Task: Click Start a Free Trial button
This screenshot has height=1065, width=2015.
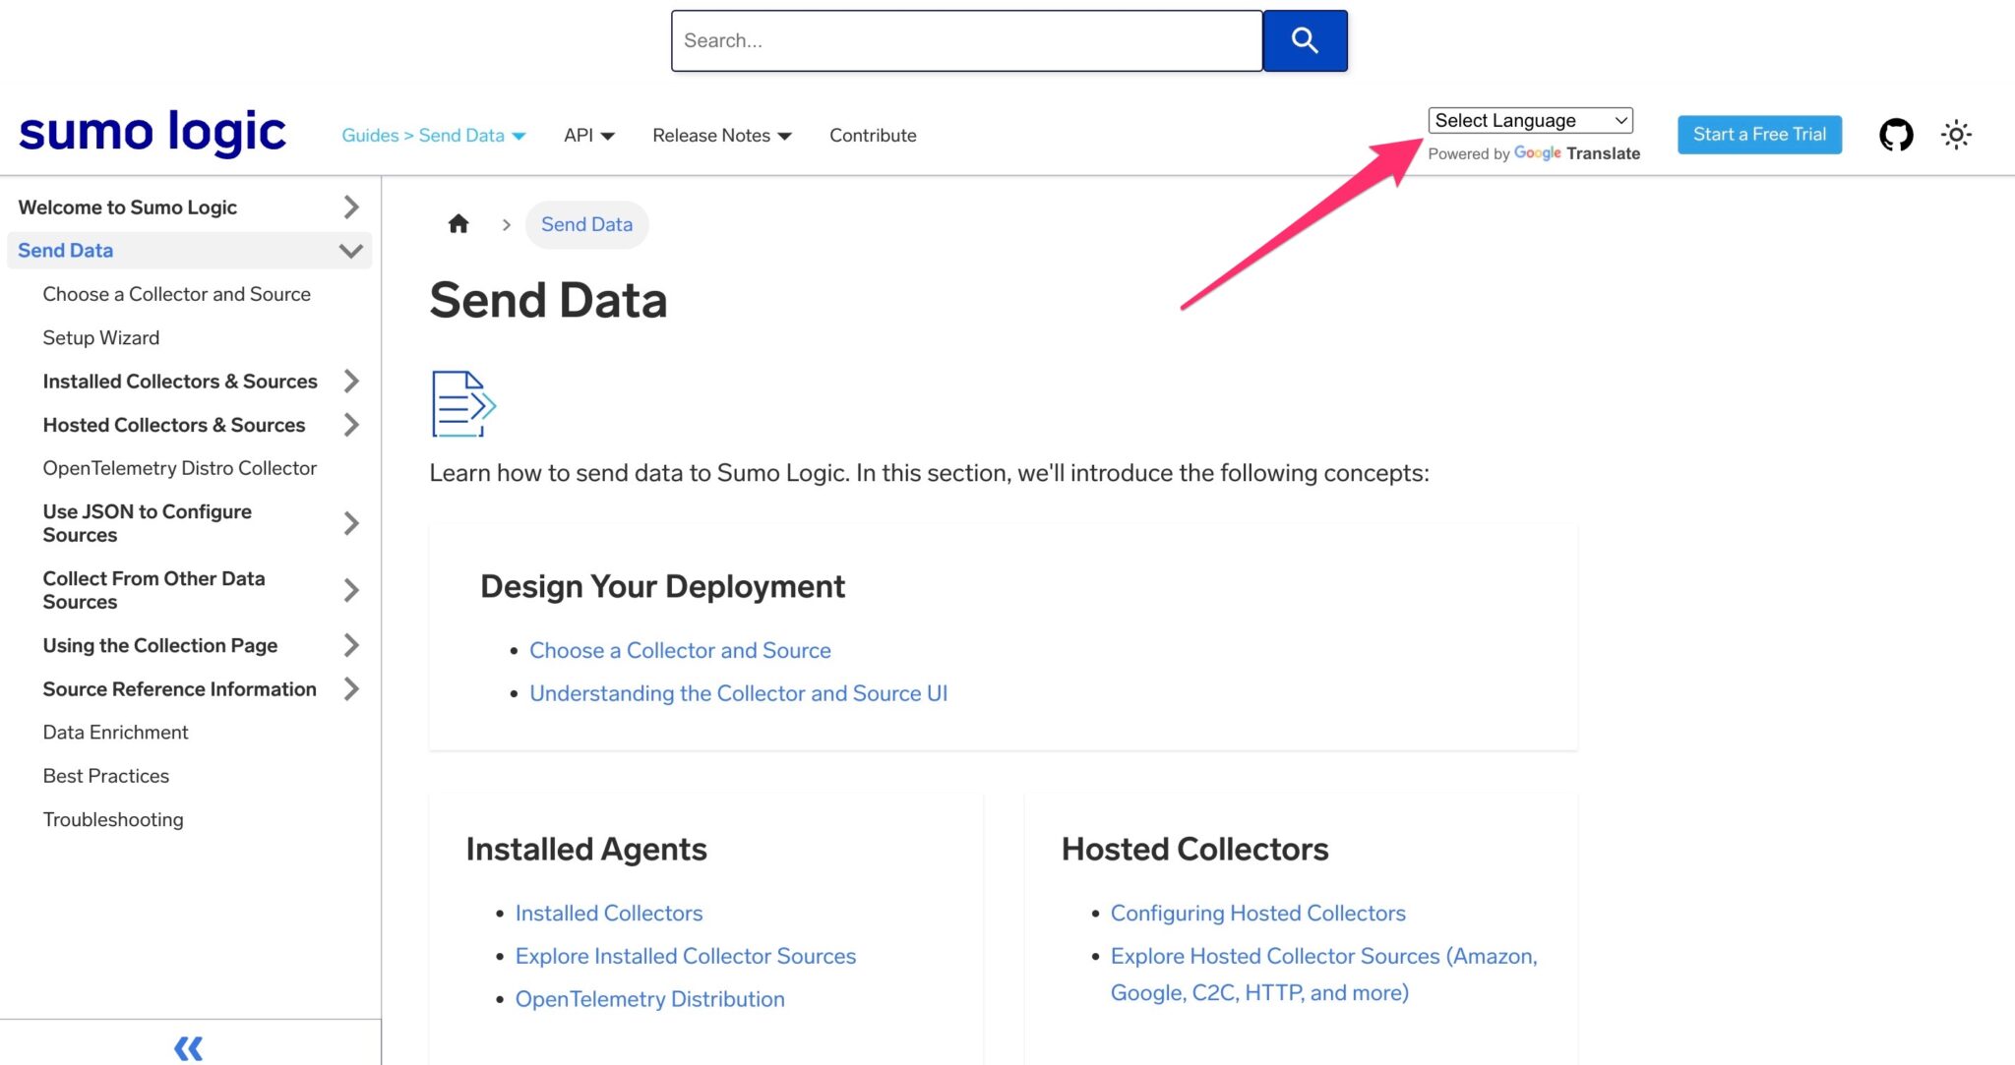Action: click(x=1759, y=135)
